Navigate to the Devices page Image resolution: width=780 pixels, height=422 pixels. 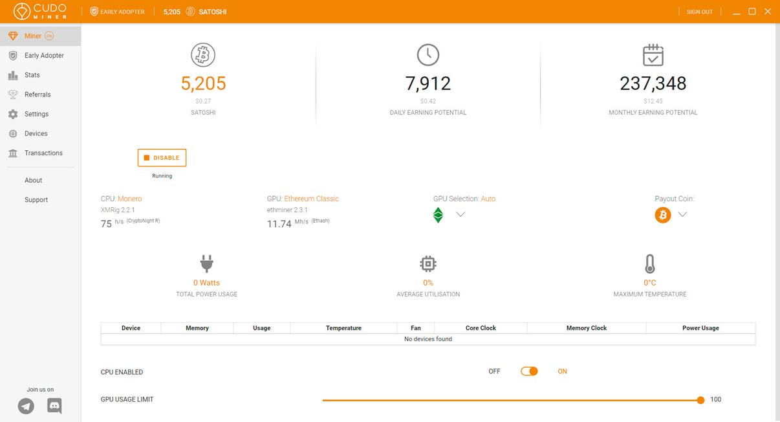pyautogui.click(x=41, y=133)
